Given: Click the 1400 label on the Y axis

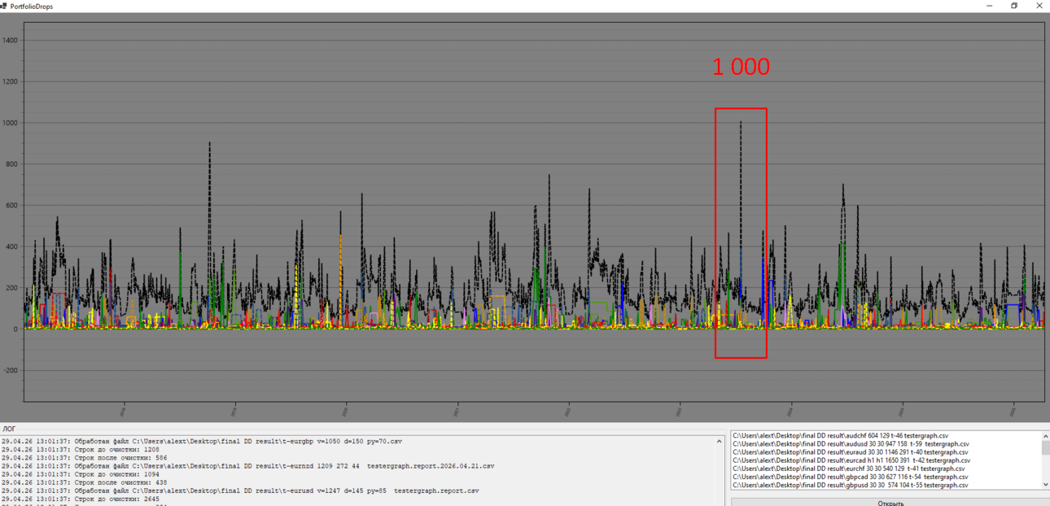Looking at the screenshot, I should 11,41.
